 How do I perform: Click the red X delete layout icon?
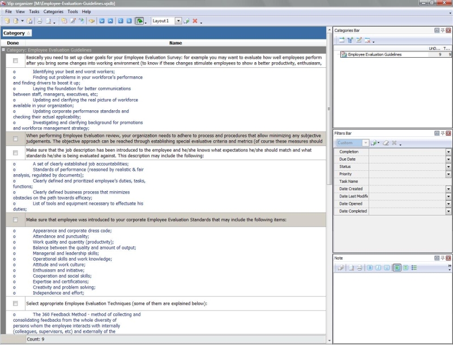(195, 21)
